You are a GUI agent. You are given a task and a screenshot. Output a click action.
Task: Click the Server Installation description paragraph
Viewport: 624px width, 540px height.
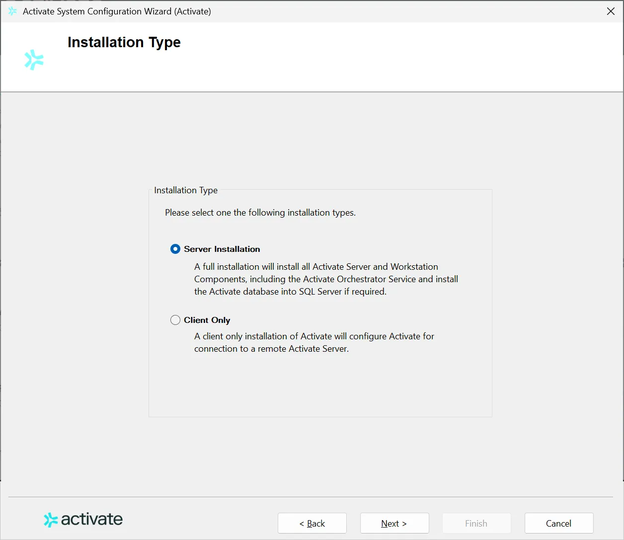(326, 279)
